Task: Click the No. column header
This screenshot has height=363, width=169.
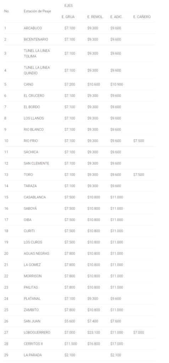Action: point(7,11)
